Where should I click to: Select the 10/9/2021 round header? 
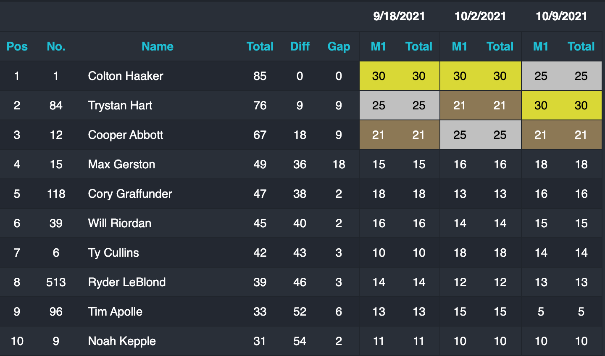pos(561,16)
